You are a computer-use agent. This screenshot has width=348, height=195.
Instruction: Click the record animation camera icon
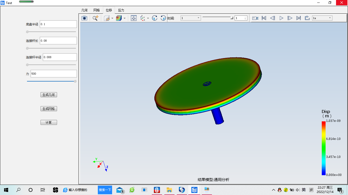coord(255,18)
